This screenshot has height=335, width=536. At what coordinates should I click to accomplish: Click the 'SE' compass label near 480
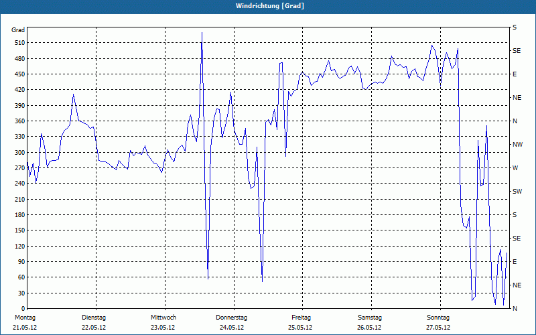[x=517, y=51]
